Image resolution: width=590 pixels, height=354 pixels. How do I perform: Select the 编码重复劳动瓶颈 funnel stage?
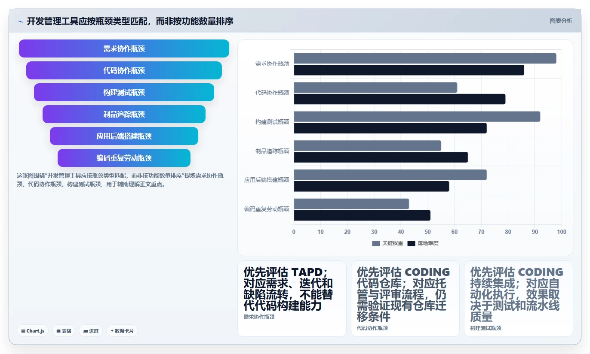[x=124, y=158]
